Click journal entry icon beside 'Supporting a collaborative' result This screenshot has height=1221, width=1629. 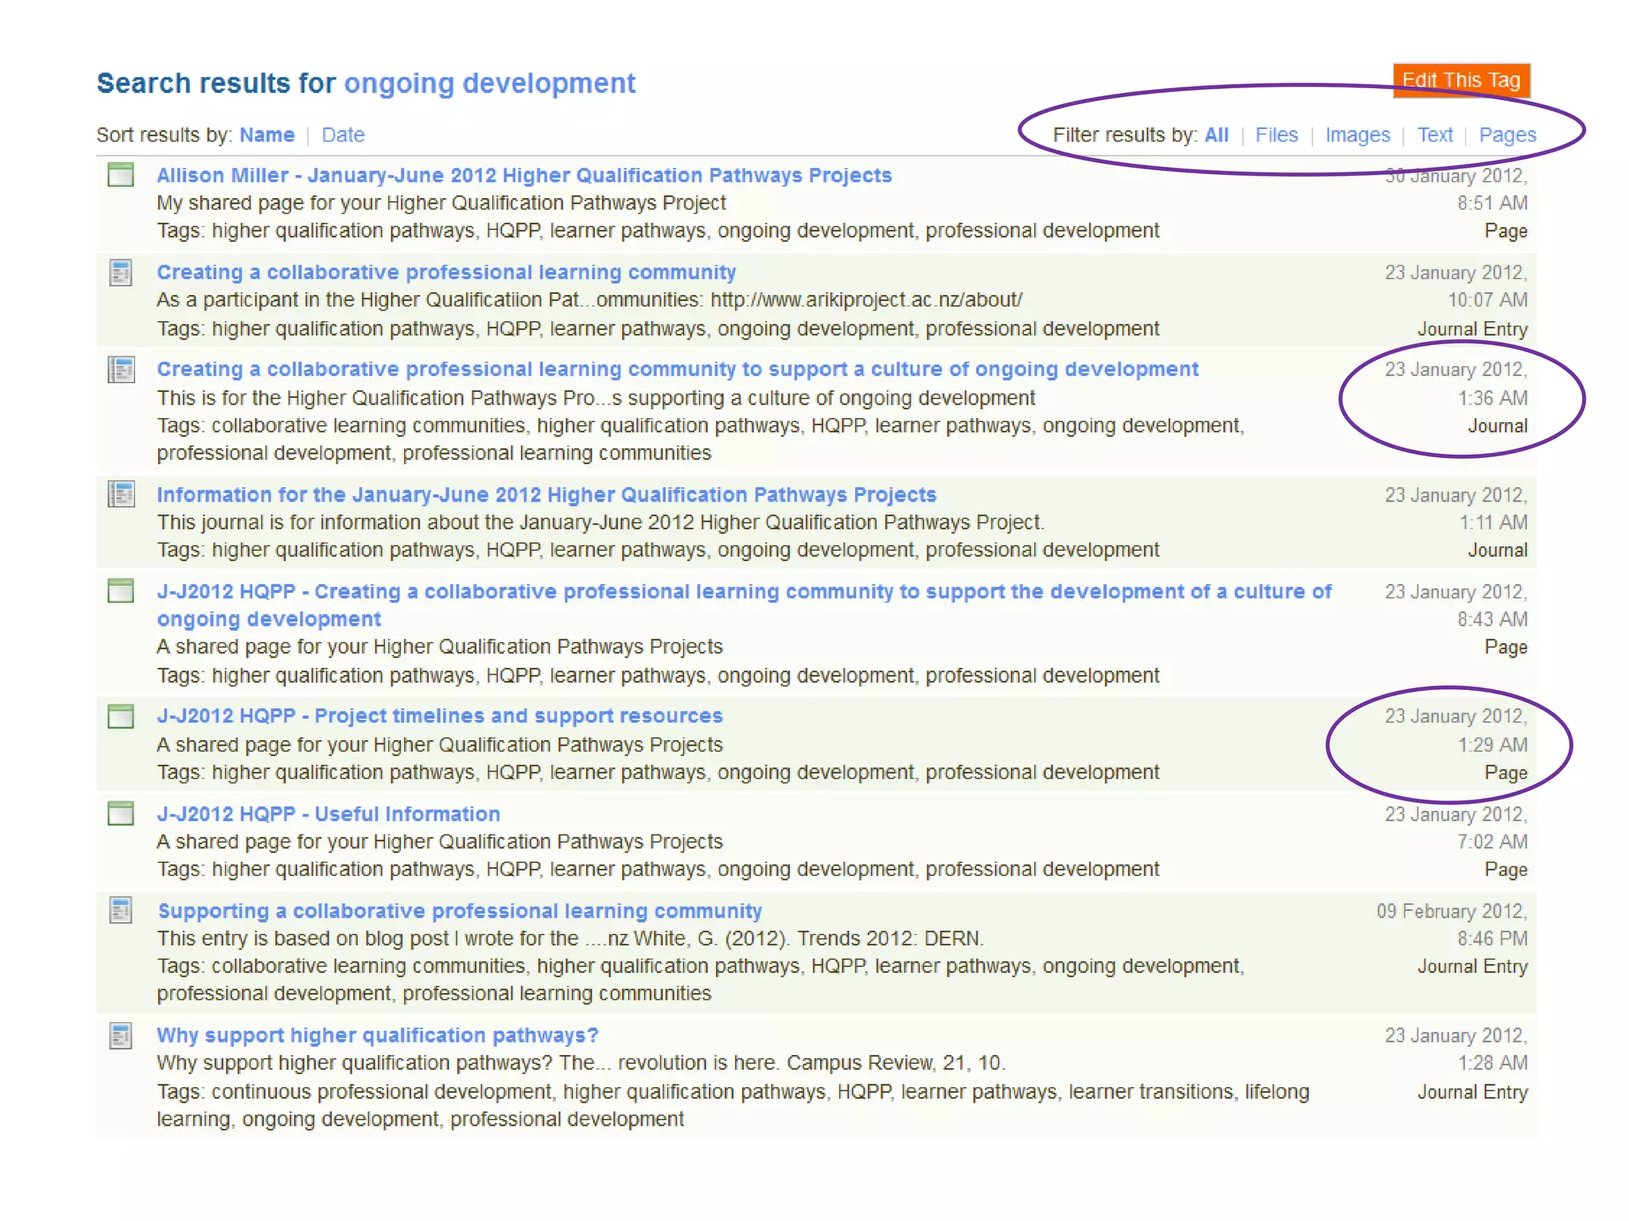click(121, 910)
